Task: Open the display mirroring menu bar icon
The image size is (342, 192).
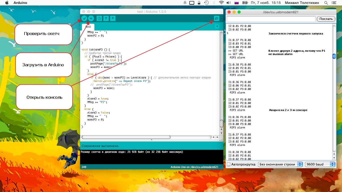Action: pyautogui.click(x=192, y=3)
